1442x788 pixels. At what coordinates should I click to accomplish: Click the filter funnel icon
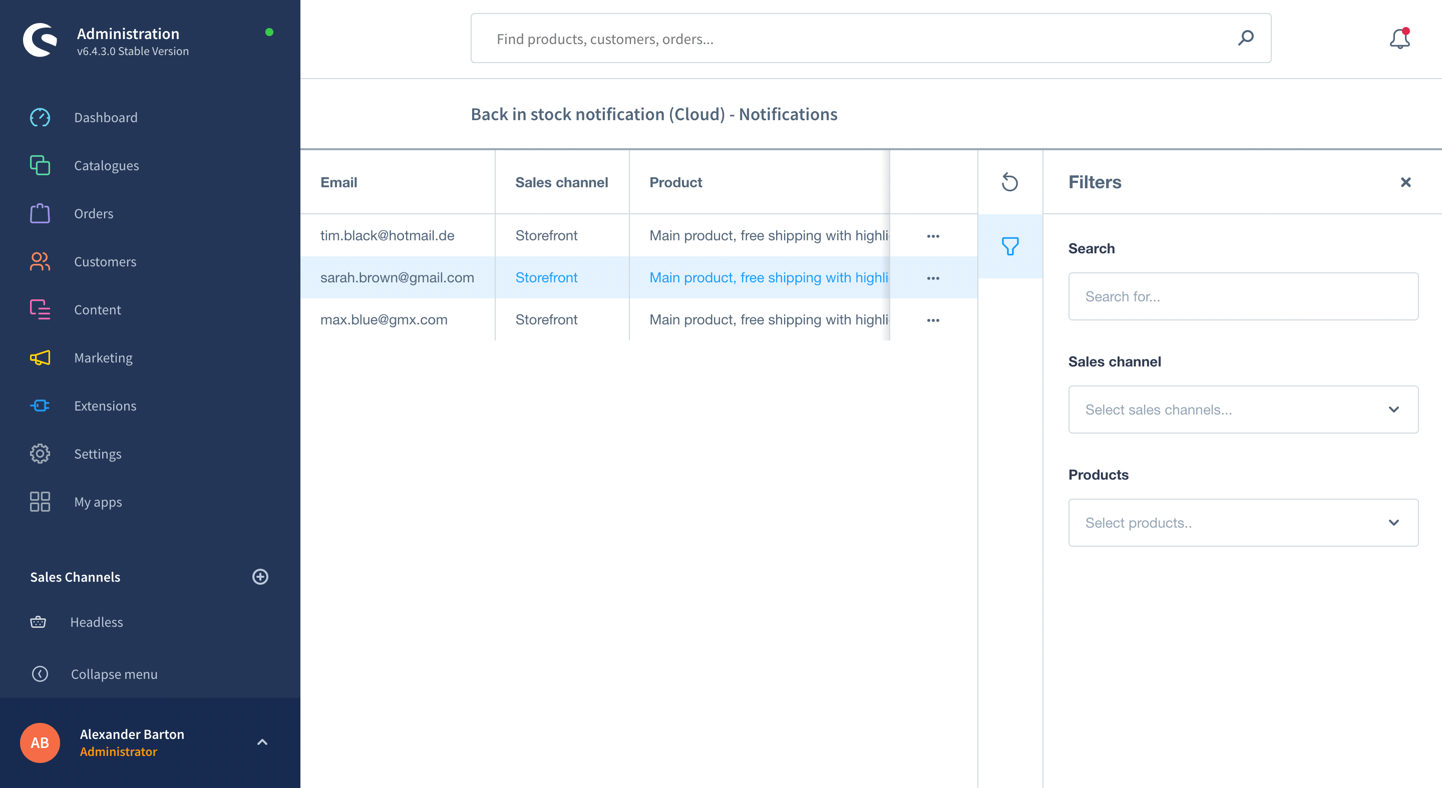click(x=1011, y=245)
